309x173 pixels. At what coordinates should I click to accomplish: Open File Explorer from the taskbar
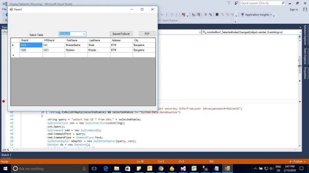pos(116,168)
